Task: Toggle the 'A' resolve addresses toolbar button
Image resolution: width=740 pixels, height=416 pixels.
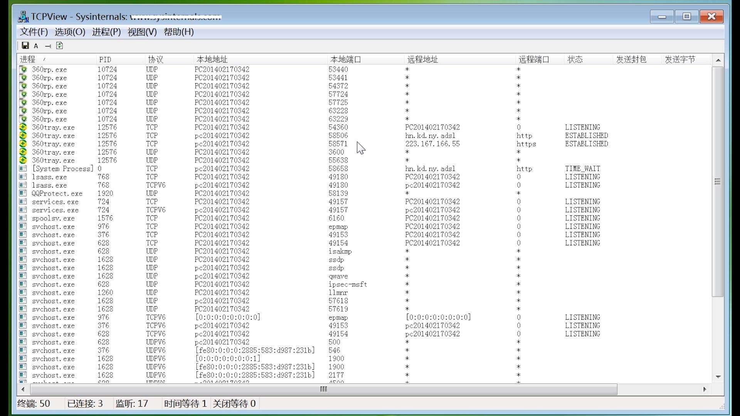Action: pyautogui.click(x=36, y=46)
